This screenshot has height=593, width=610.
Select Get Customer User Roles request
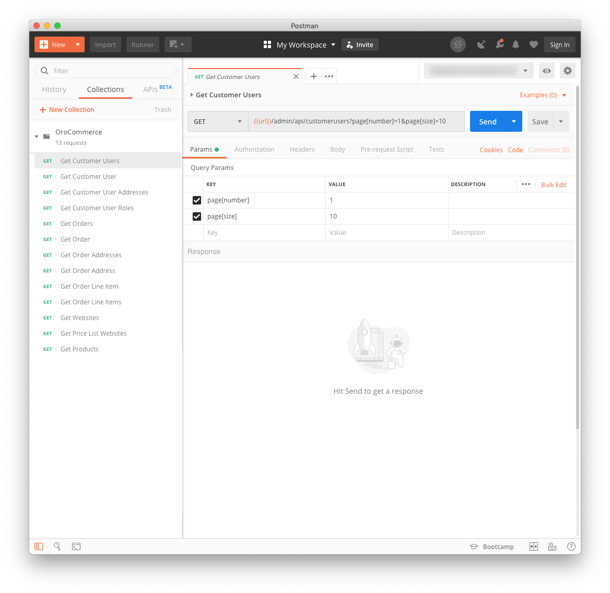(x=108, y=208)
